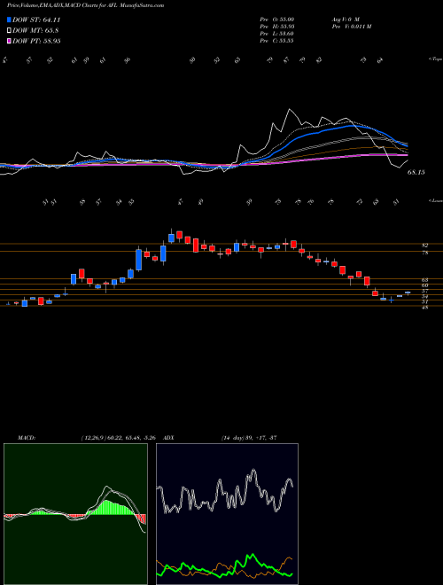The height and width of the screenshot is (585, 443).
Task: Click inside the green MACD histogram panel
Action: point(75,514)
